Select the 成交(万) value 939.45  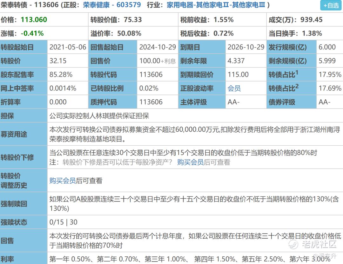311,20
